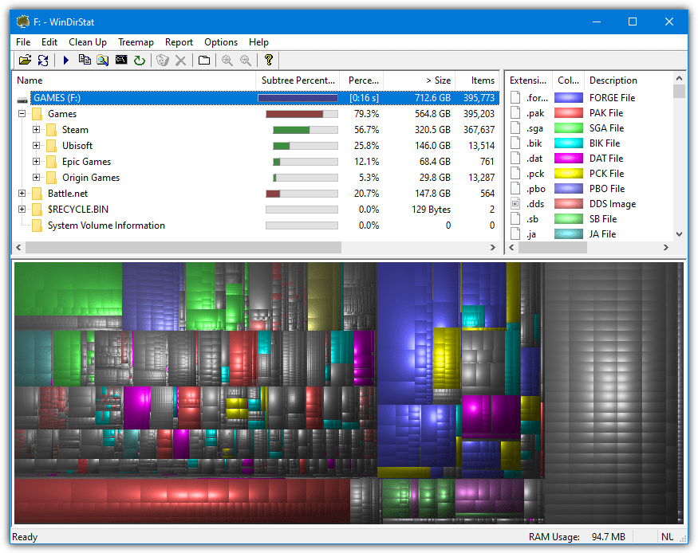Click the file icon for .bik extension
Viewport: 698px width, 553px height.
click(515, 143)
